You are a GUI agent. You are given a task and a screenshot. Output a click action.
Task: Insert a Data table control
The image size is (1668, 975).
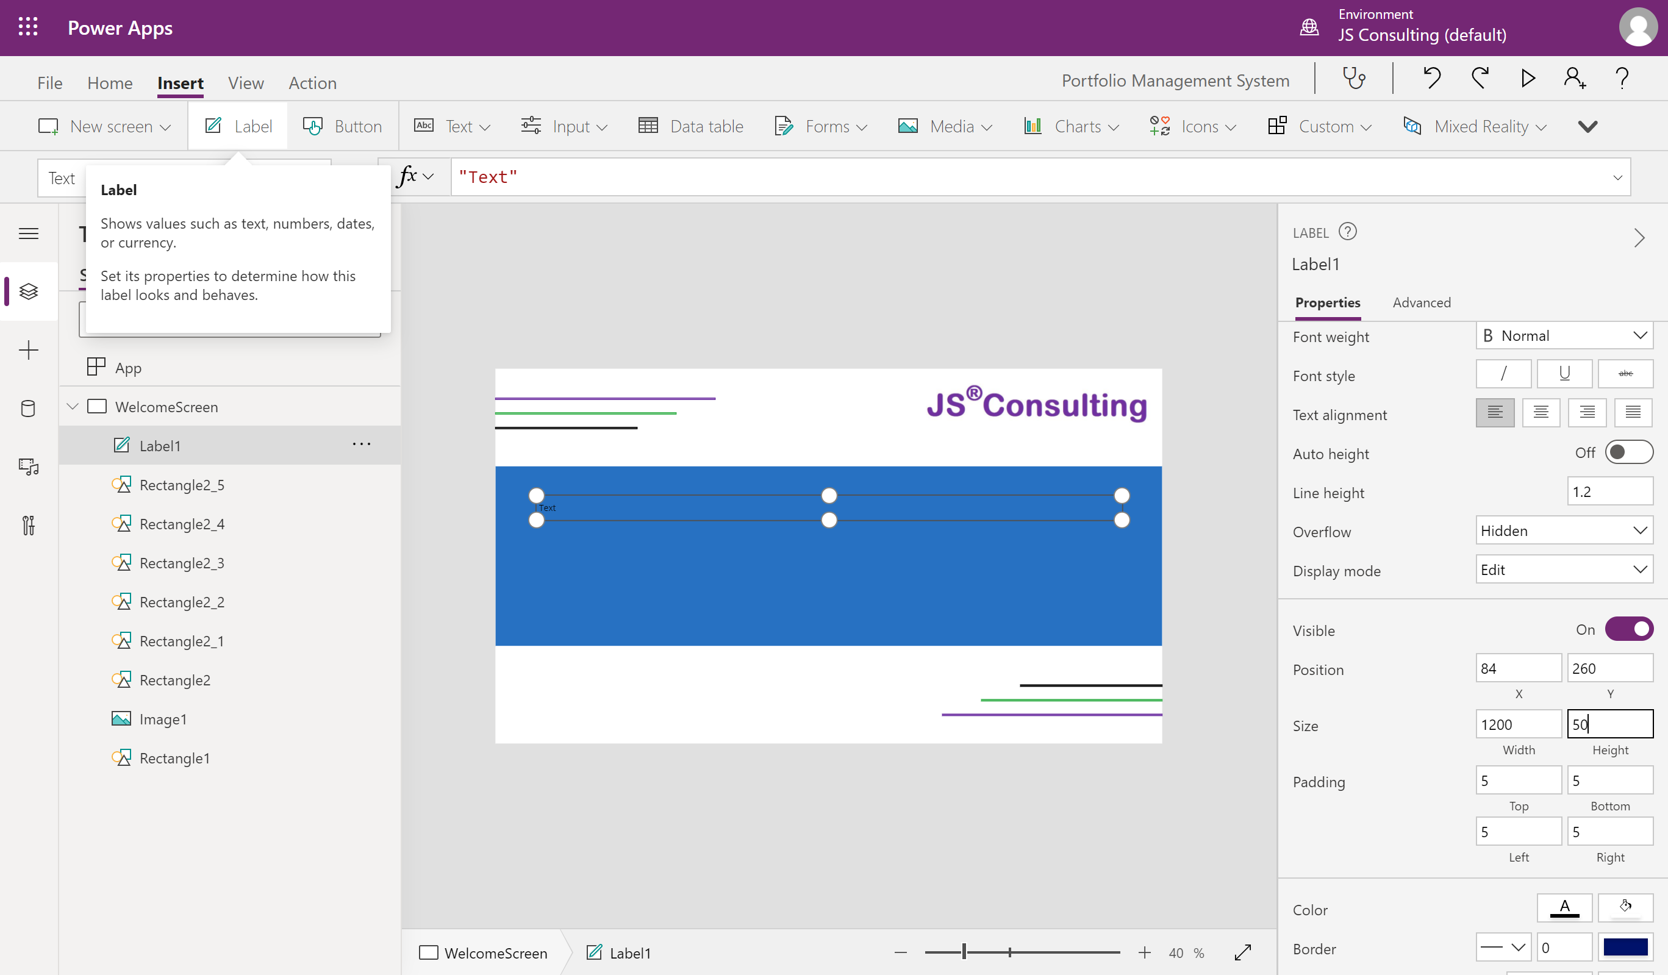(691, 126)
